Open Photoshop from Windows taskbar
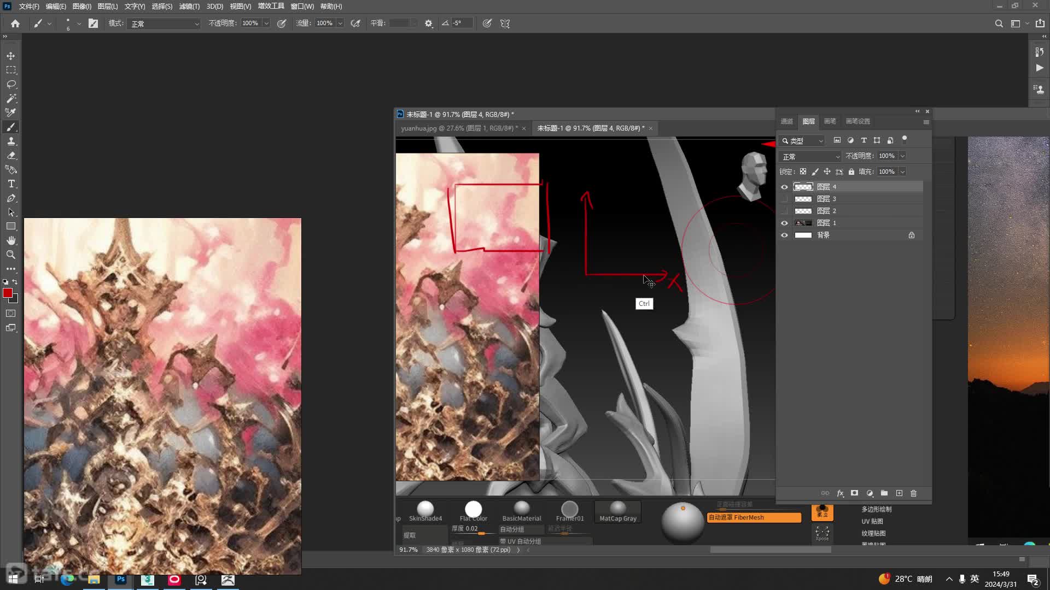 pos(121,579)
